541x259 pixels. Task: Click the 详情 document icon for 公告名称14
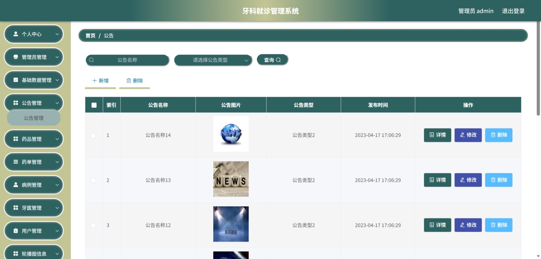click(432, 135)
